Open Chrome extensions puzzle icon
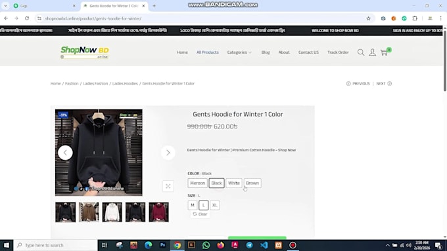447x251 pixels. (x=415, y=18)
